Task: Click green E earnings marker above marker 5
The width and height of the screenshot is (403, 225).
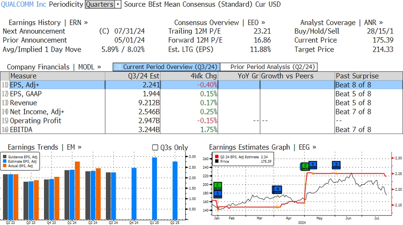Action: coord(218,186)
